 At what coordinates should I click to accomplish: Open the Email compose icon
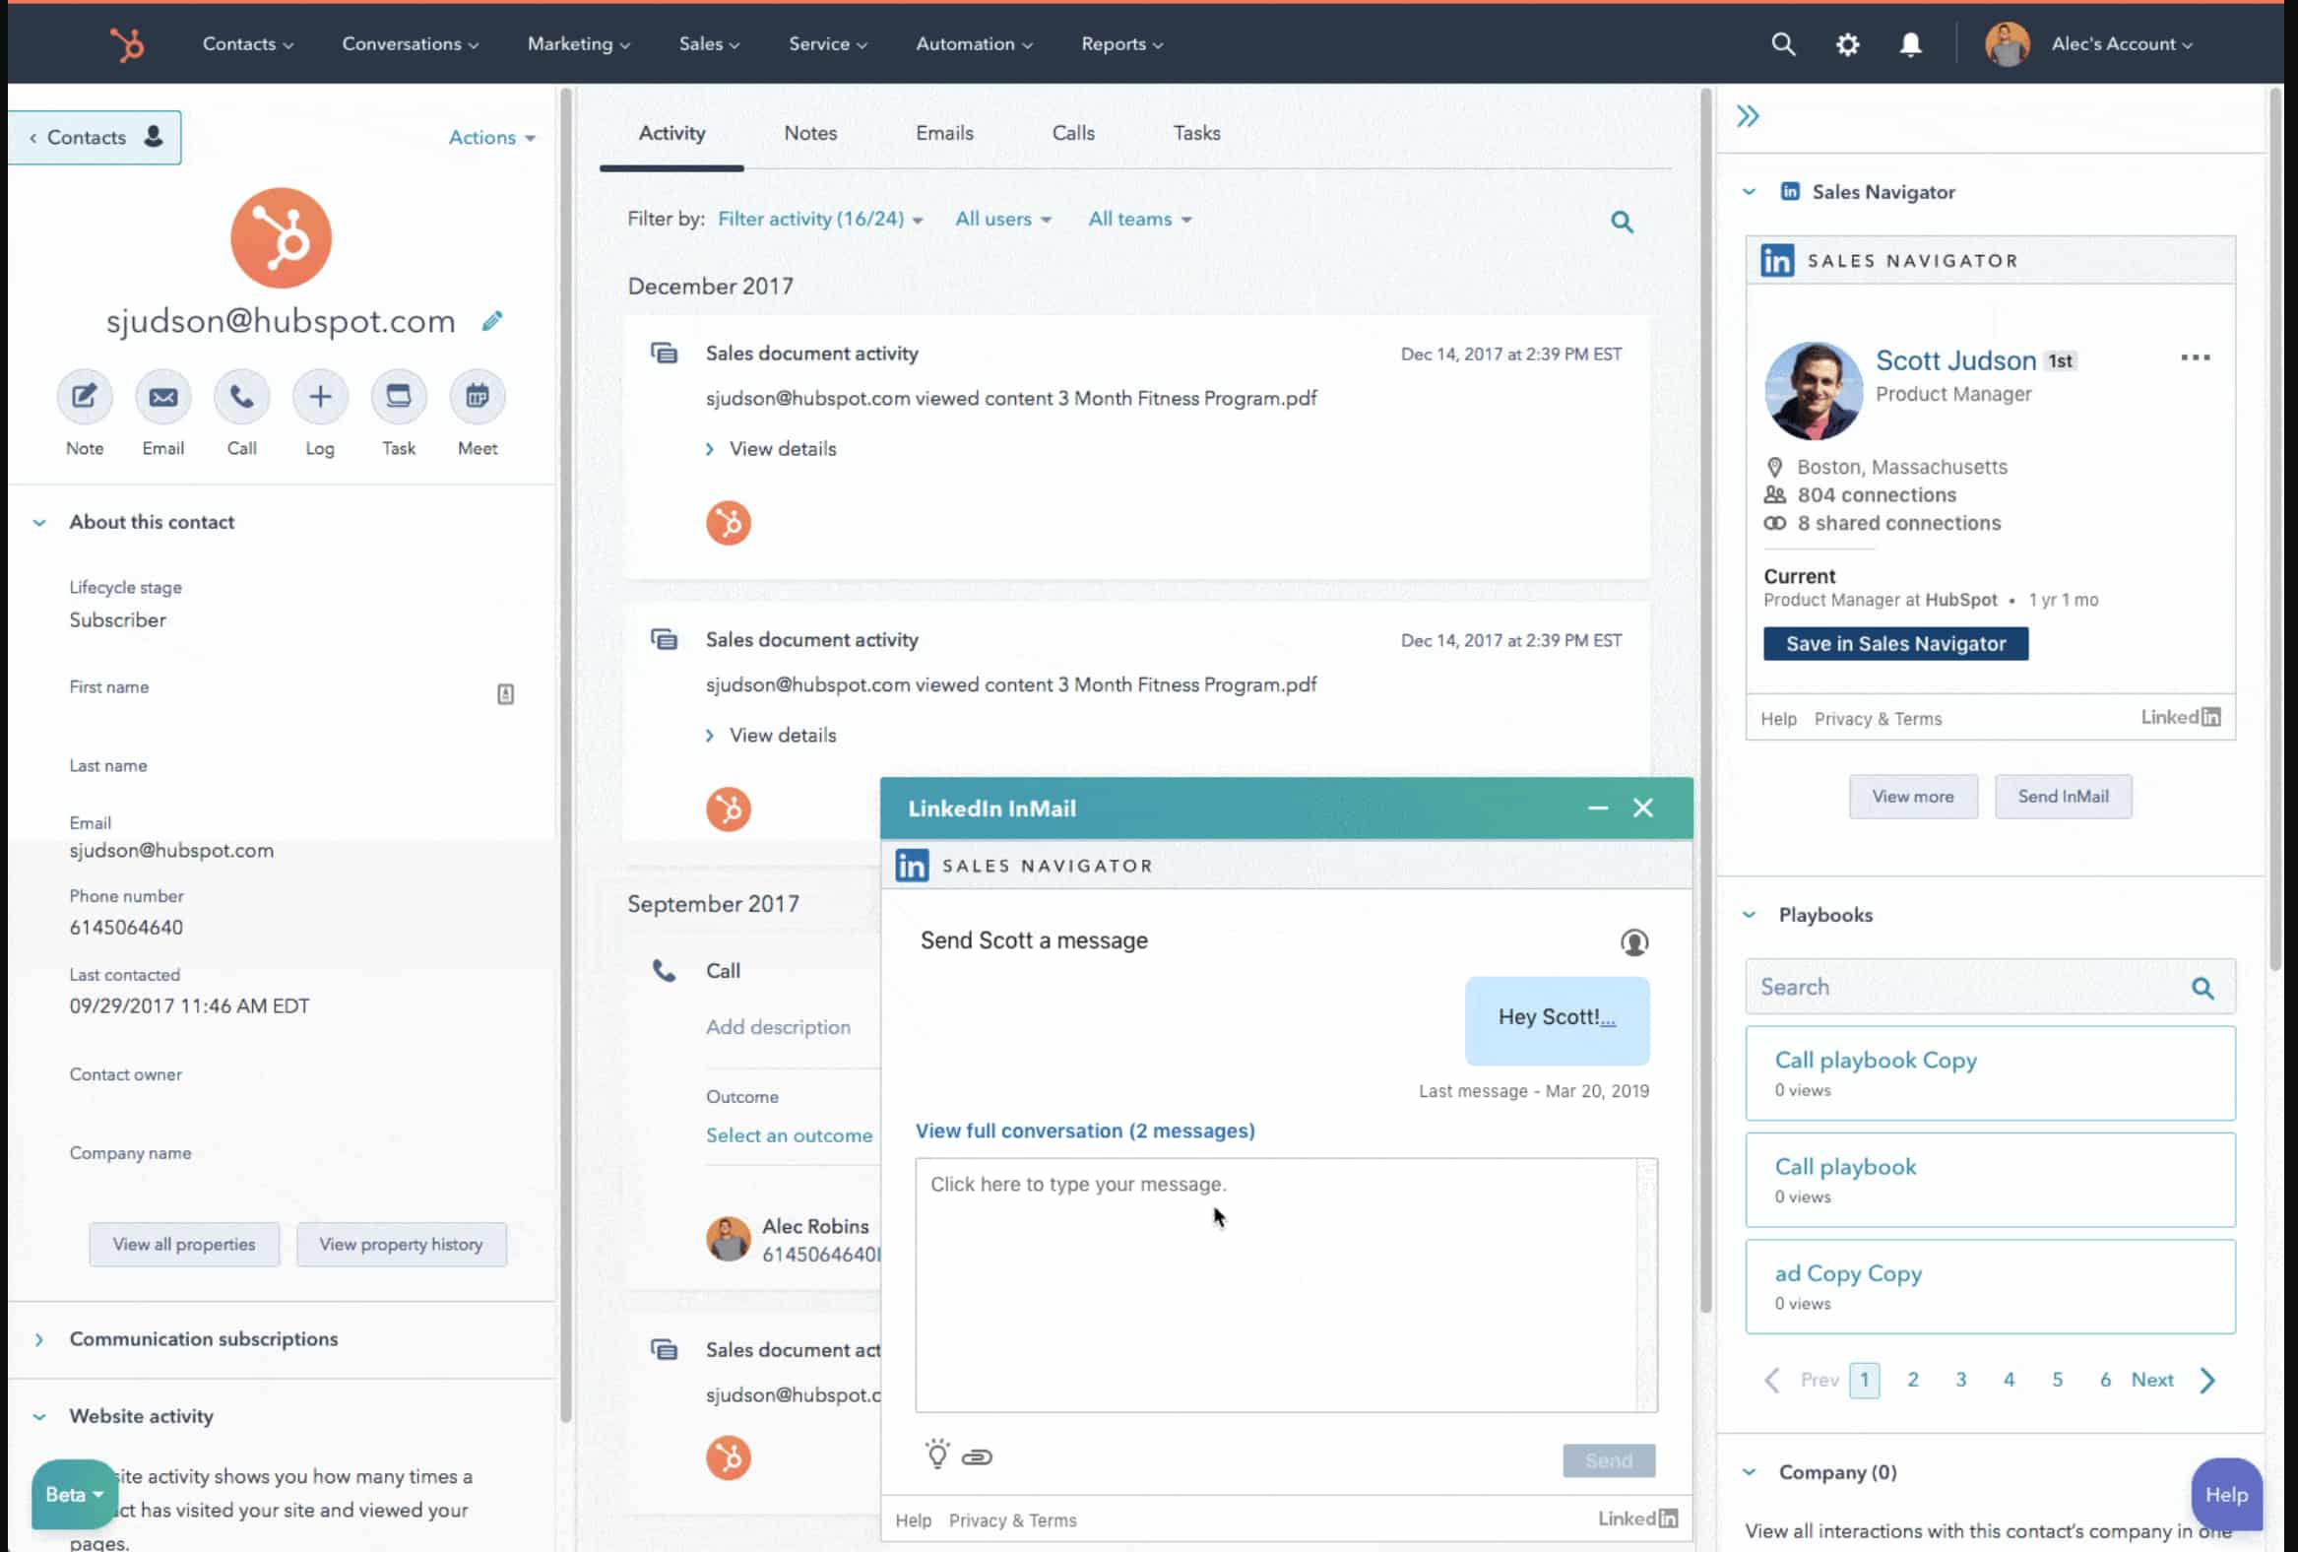162,396
